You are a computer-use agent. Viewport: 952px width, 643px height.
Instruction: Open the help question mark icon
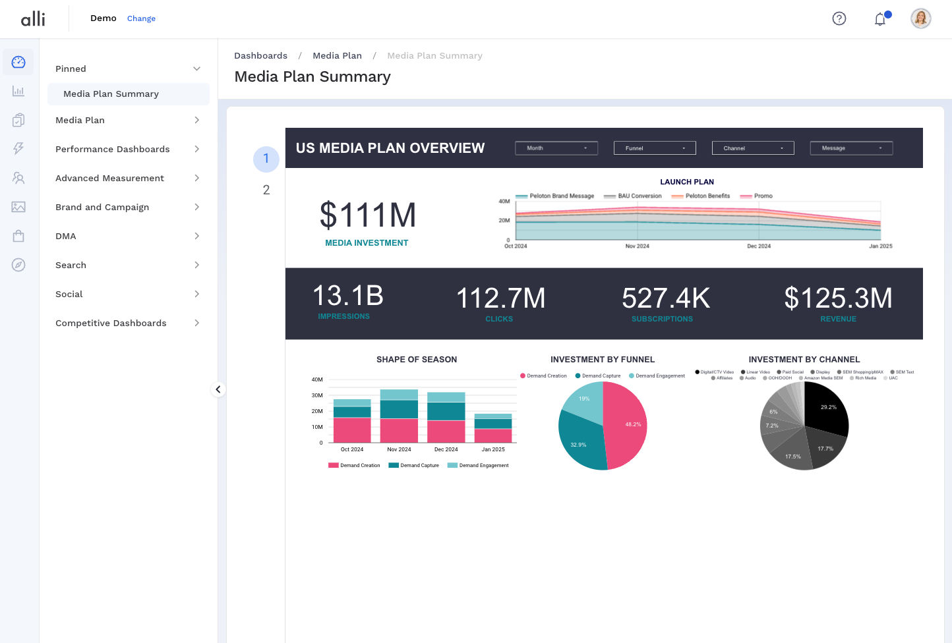[839, 18]
